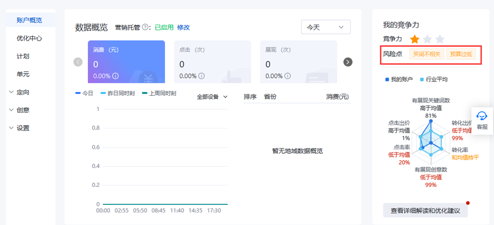The image size is (494, 225).
Task: Click the 转化率 radar label
Action: point(460,150)
